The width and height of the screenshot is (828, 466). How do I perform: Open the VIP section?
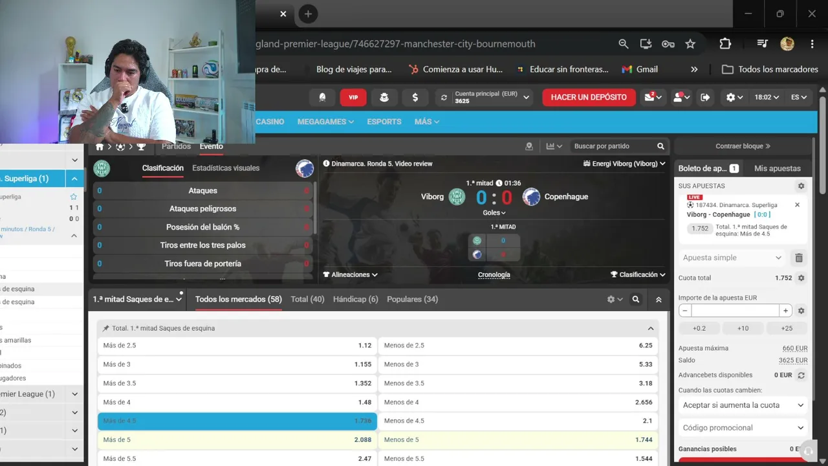tap(353, 97)
